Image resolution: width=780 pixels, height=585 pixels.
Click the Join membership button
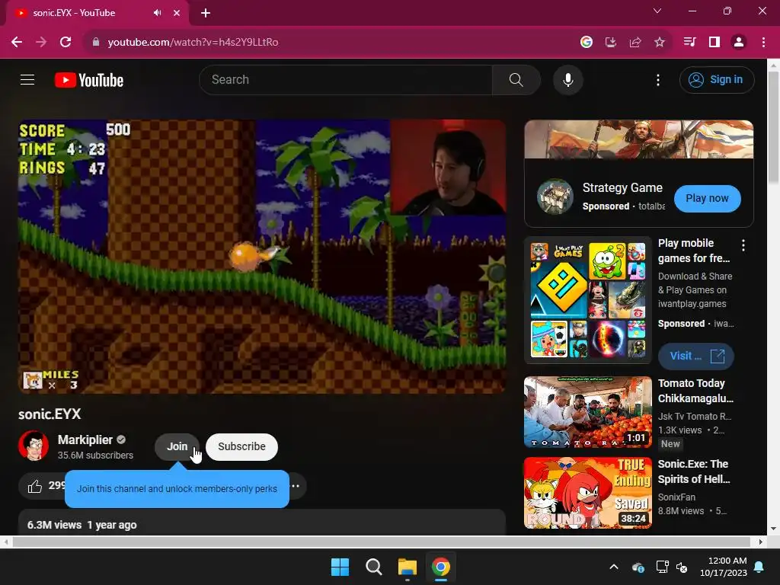pos(177,446)
